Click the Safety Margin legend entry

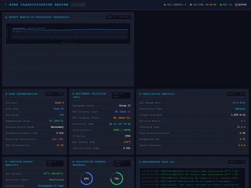tap(19, 28)
